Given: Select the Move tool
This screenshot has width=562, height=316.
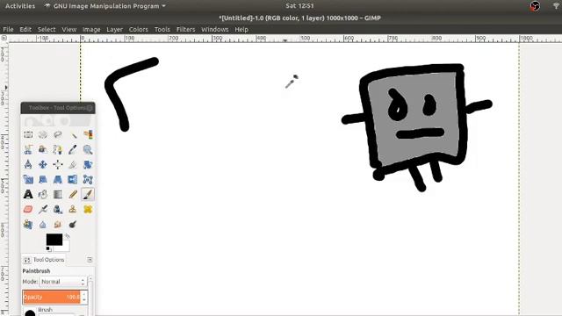Looking at the screenshot, I should pos(43,164).
